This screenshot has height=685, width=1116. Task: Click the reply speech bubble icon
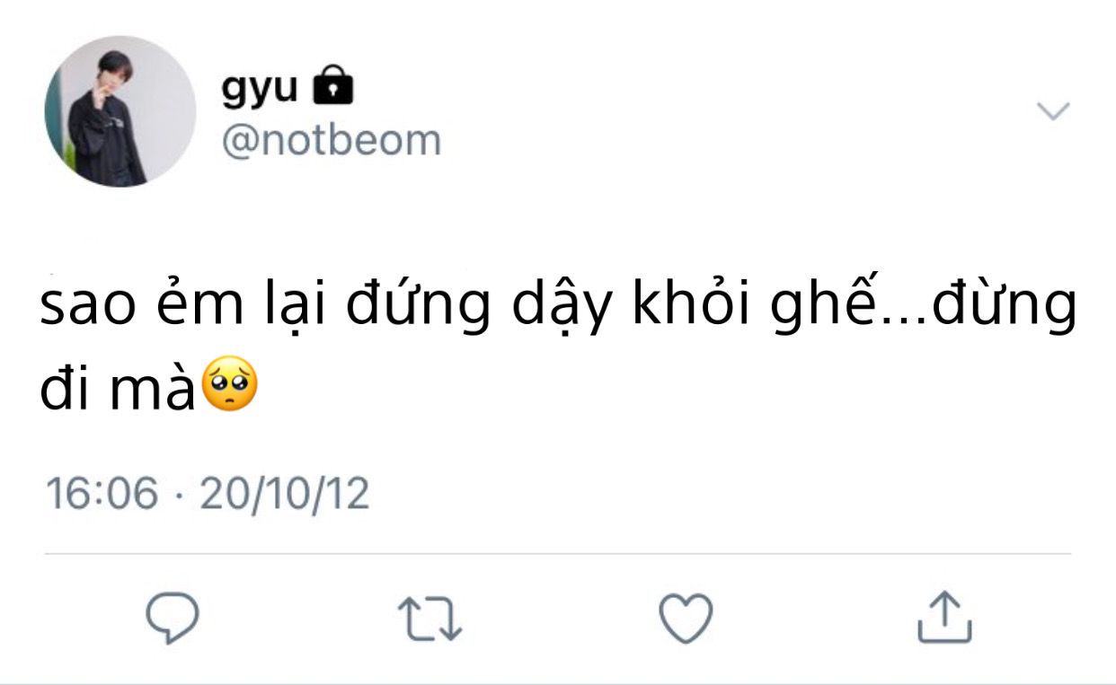173,618
